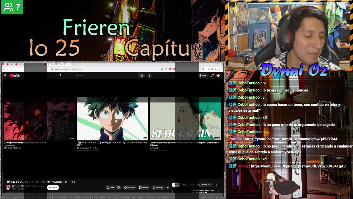Open the LoFi SeOuL channel link

tap(154, 148)
